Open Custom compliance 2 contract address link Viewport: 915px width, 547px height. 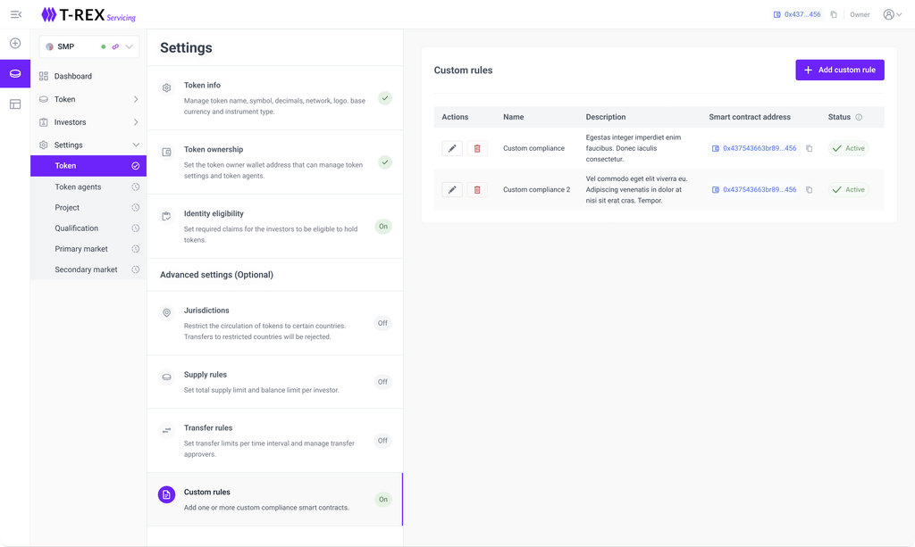point(759,190)
